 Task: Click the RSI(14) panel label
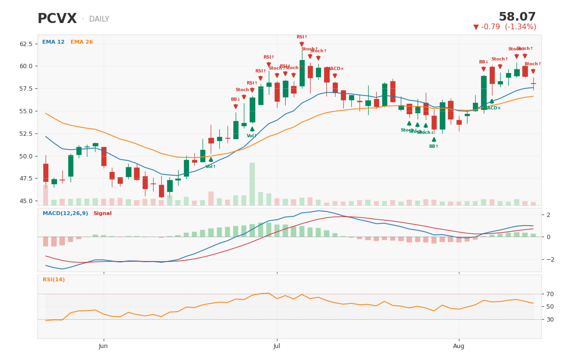[54, 280]
